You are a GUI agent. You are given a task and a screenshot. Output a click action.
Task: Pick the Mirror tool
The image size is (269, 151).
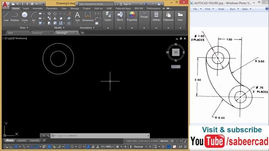click(x=55, y=18)
